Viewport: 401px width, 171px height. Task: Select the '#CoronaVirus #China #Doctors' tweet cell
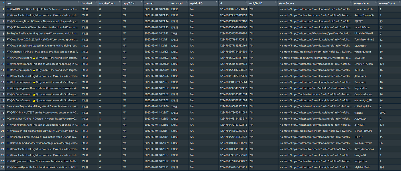tap(42, 118)
